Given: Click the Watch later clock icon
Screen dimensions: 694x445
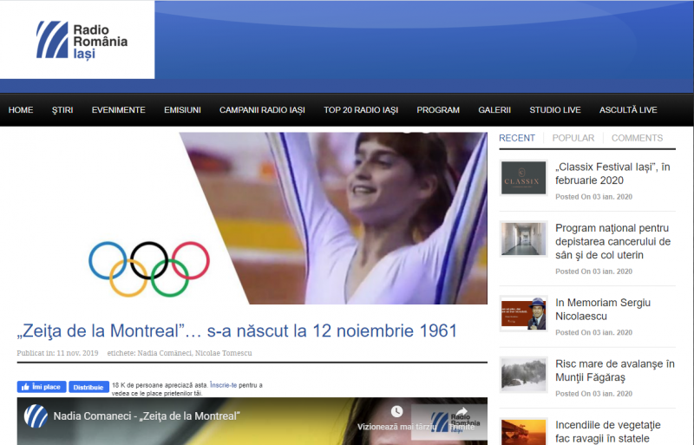Looking at the screenshot, I should [396, 412].
